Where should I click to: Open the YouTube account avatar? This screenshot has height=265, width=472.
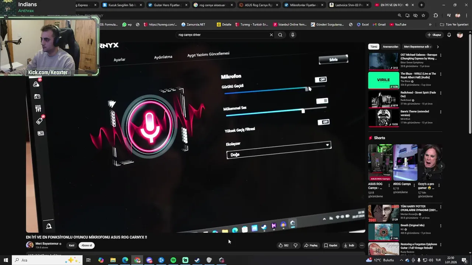pos(460,35)
